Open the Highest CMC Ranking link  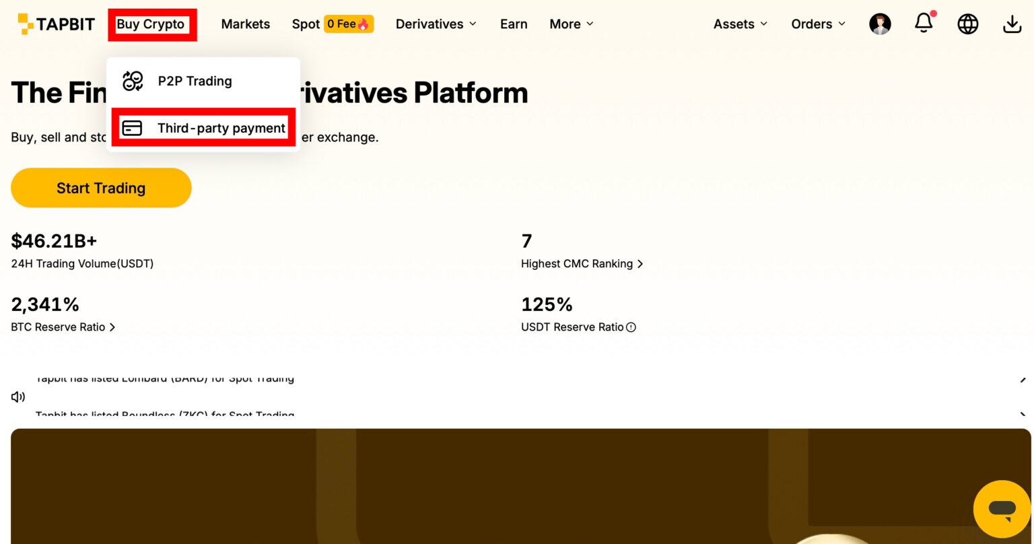(x=582, y=264)
